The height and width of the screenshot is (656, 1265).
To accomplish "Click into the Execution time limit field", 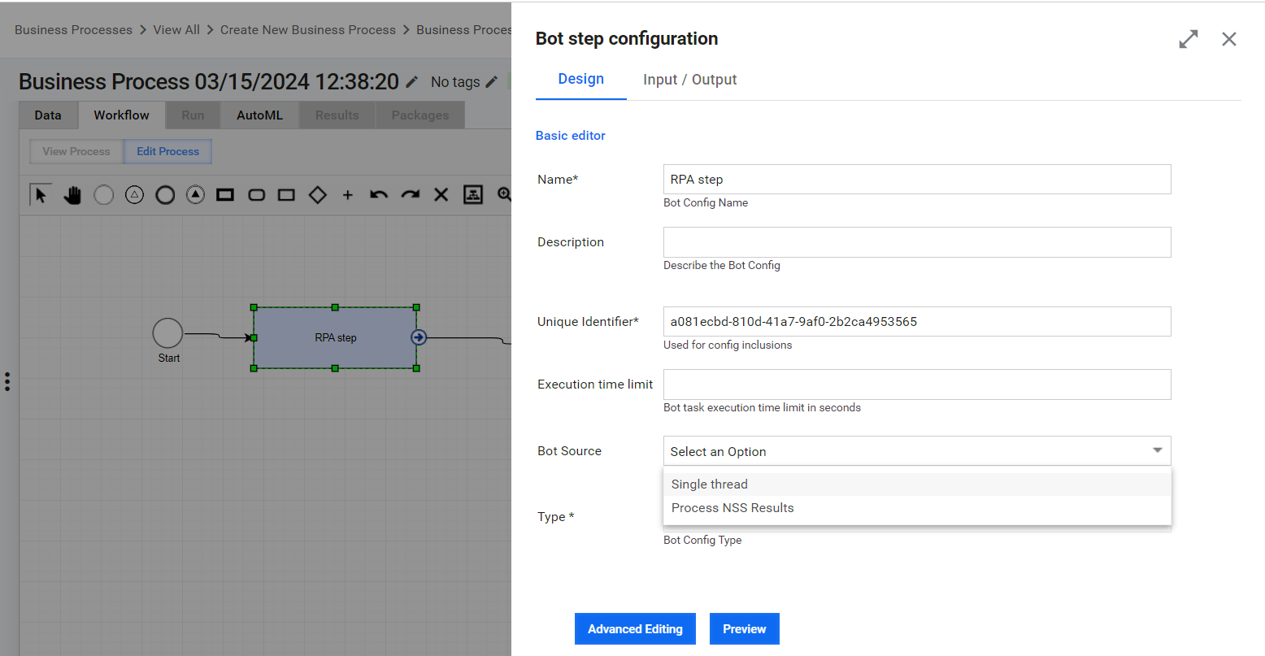I will 917,384.
